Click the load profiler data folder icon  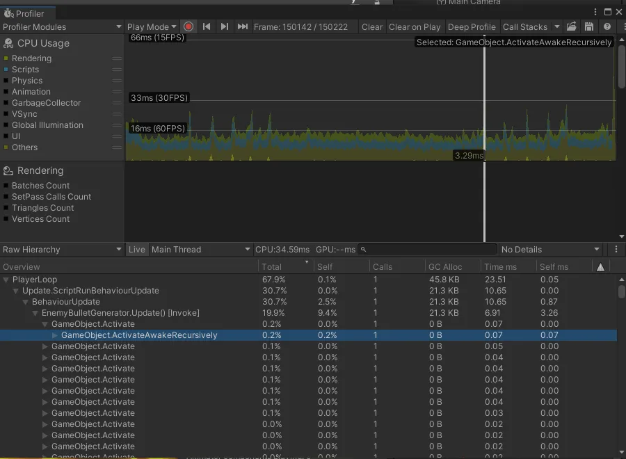[571, 26]
